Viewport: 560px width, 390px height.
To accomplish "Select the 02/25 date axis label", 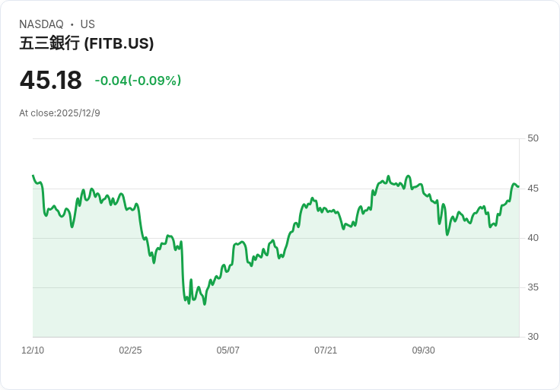I will (x=130, y=350).
